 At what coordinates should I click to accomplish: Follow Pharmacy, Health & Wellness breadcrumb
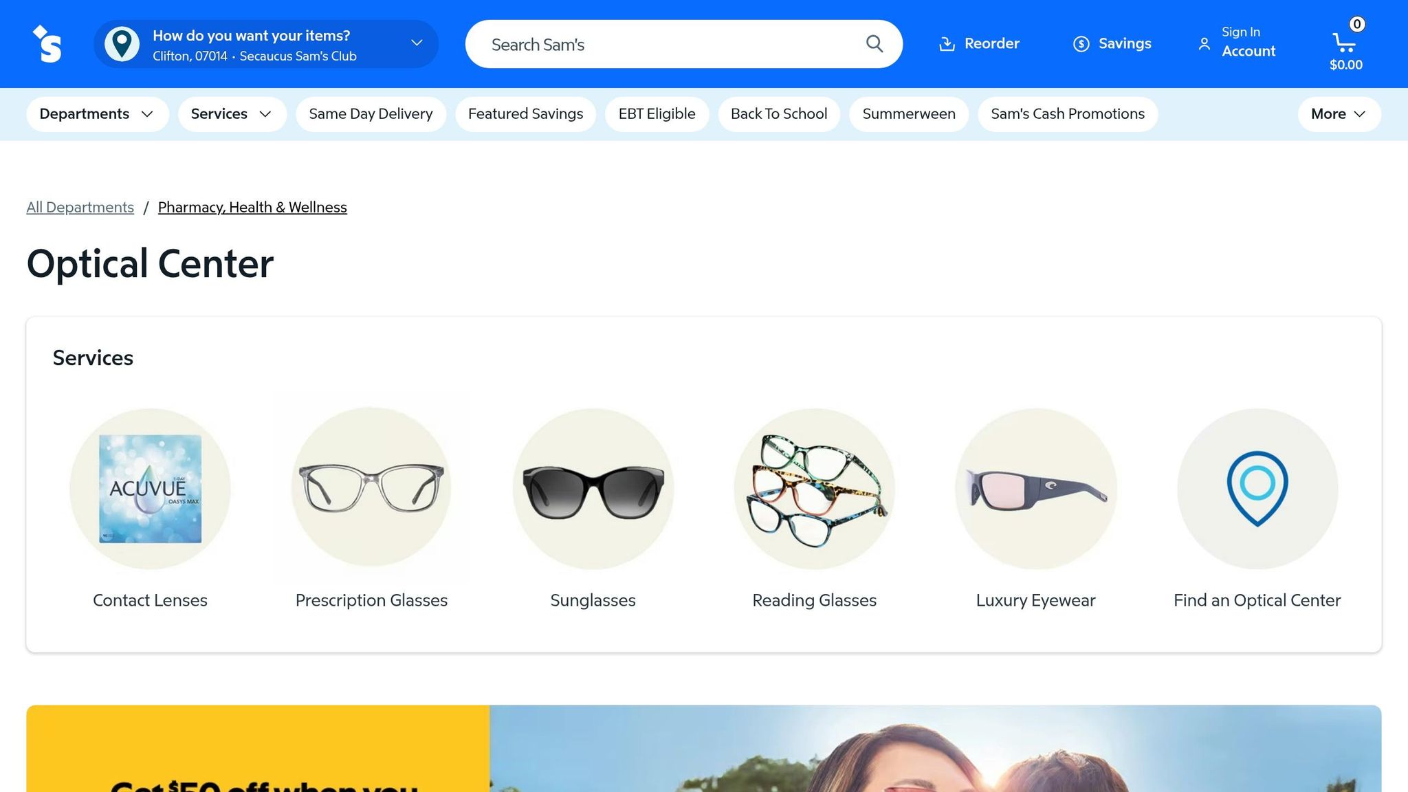(x=252, y=208)
